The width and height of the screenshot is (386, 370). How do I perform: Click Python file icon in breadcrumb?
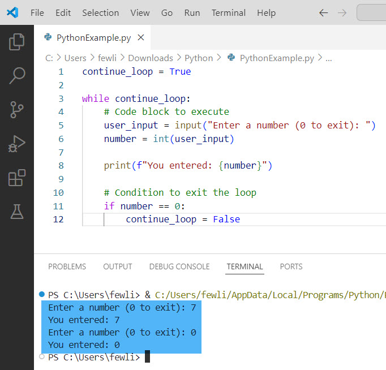pos(231,57)
